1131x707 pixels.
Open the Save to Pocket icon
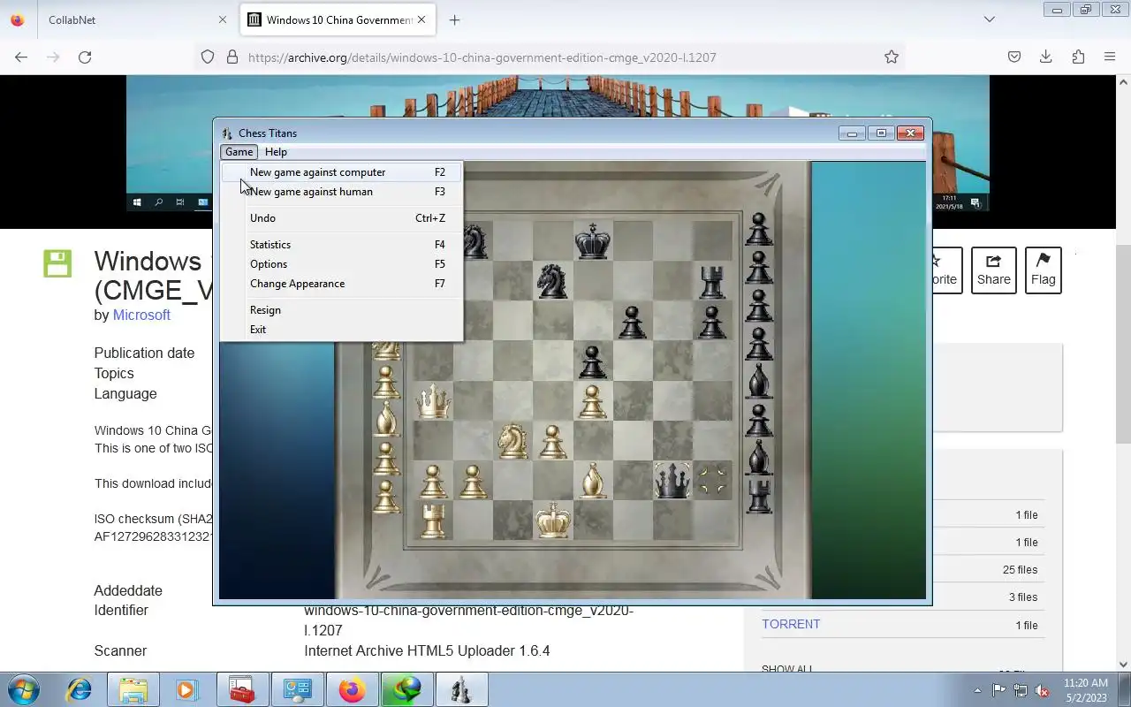coord(1014,57)
